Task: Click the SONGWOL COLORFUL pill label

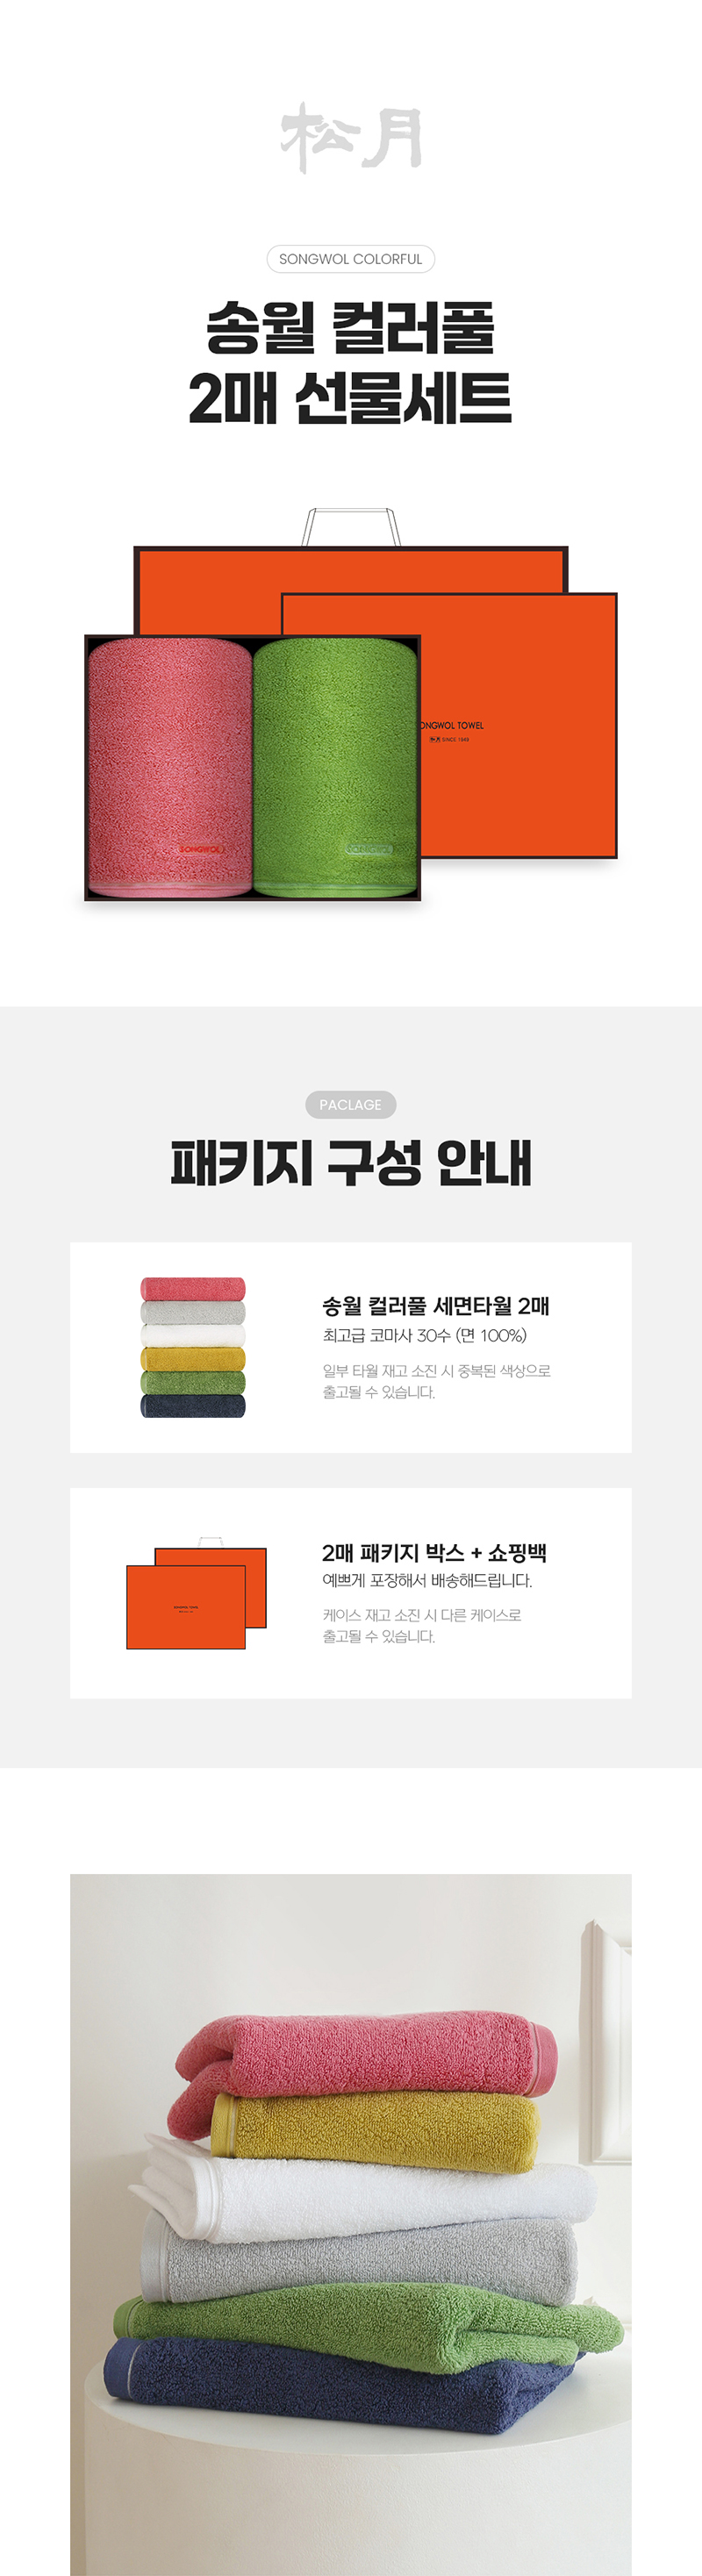Action: 351,259
